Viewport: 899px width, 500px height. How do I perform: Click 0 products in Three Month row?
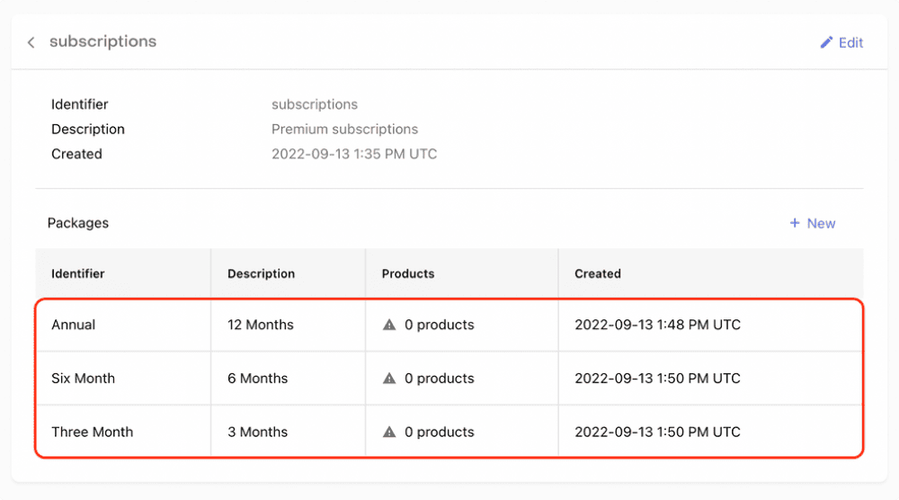(x=439, y=432)
